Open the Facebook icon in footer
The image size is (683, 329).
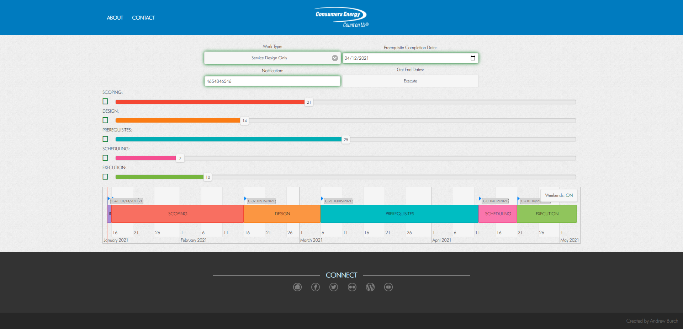pyautogui.click(x=316, y=287)
